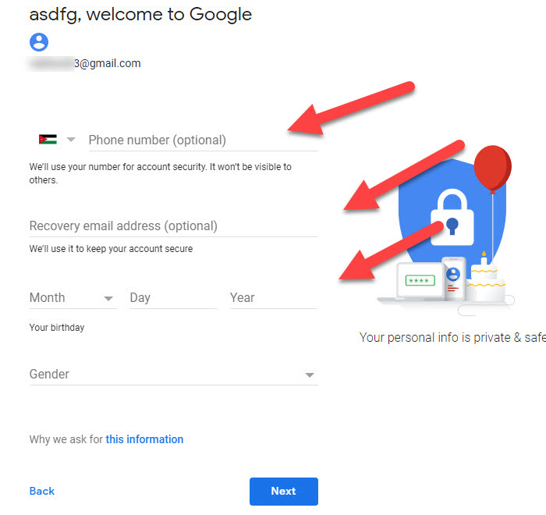Focus the Phone number (optional) field
546x515 pixels.
click(202, 140)
